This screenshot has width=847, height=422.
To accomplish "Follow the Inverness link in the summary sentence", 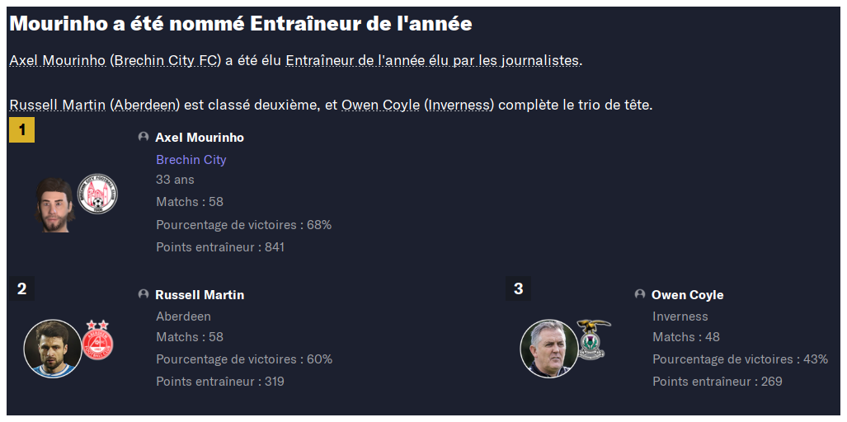I will point(459,105).
